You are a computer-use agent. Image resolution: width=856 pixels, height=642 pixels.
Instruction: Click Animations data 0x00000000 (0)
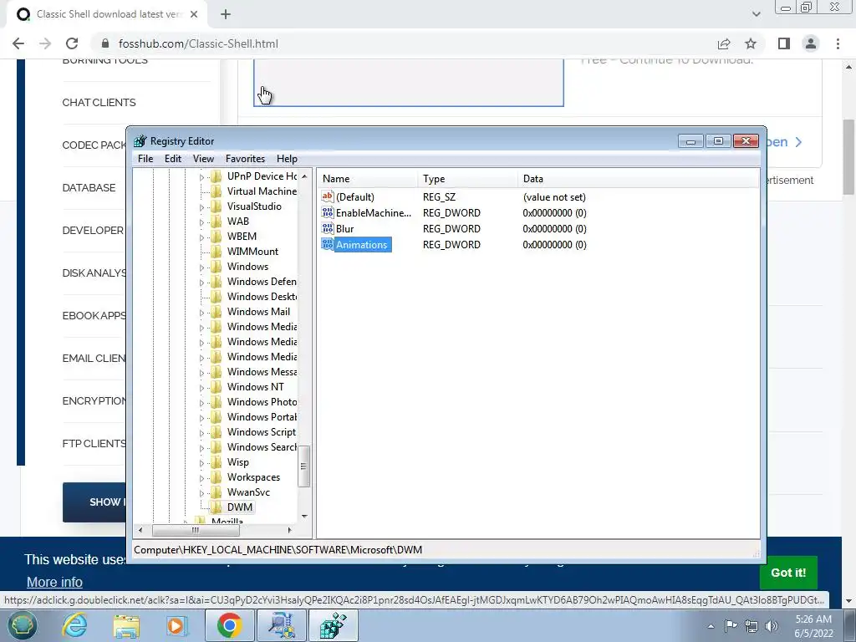(x=554, y=245)
